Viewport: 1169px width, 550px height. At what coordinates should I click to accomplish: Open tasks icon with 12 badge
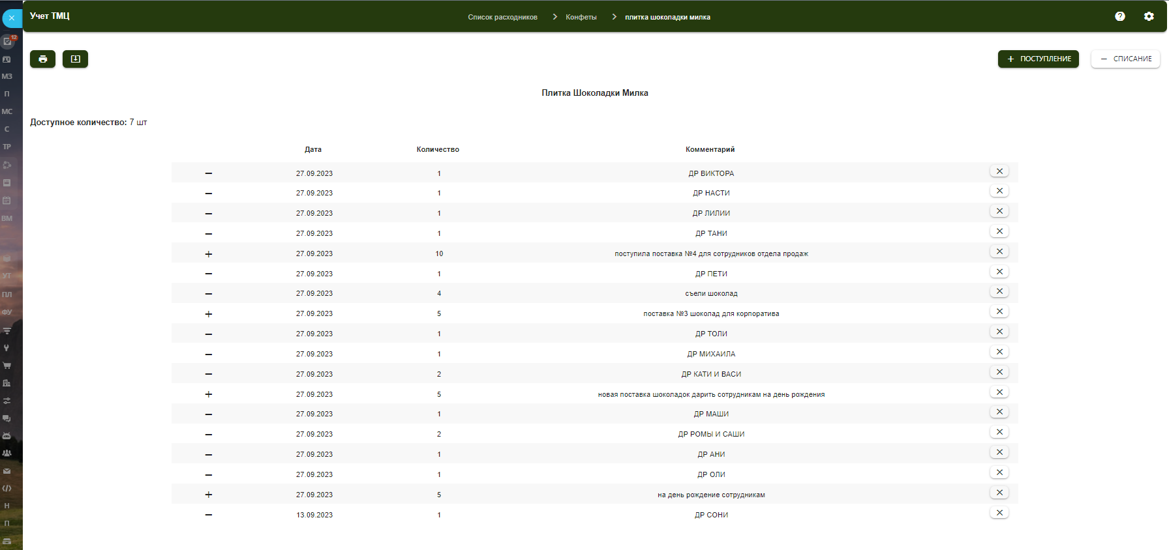[8, 41]
